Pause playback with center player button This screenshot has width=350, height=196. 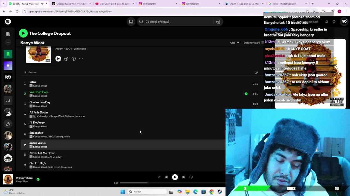tap(175, 177)
